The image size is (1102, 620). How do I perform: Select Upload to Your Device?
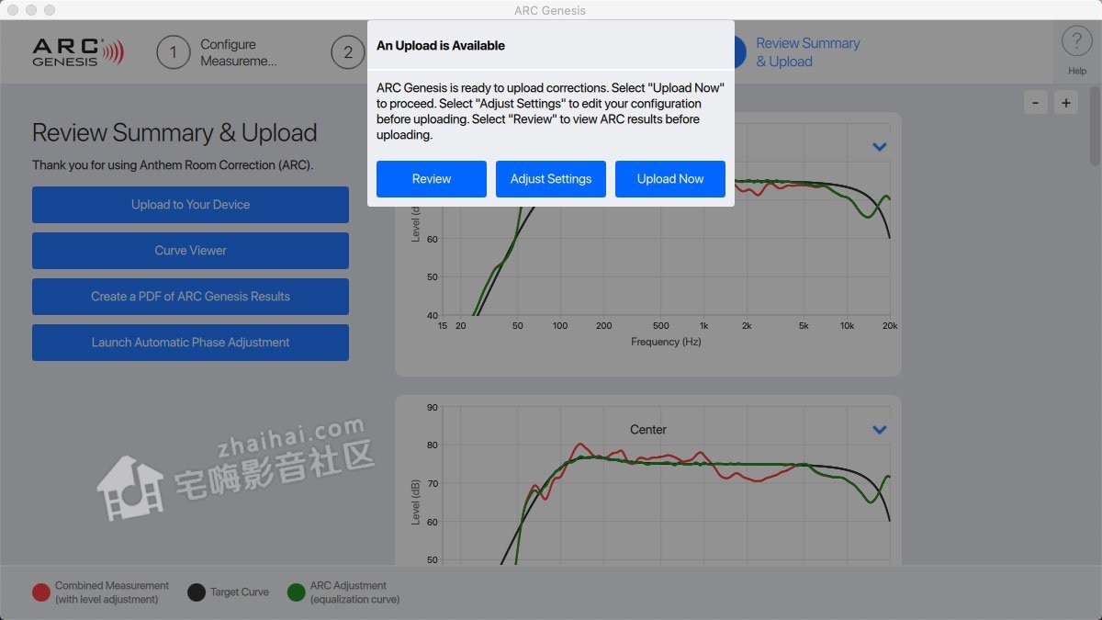190,205
